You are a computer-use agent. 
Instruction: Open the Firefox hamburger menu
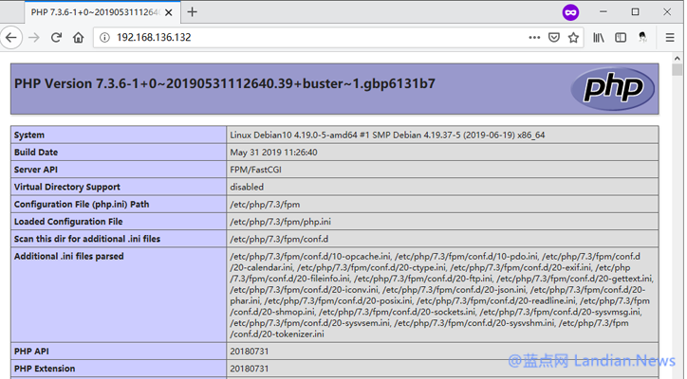pyautogui.click(x=670, y=37)
